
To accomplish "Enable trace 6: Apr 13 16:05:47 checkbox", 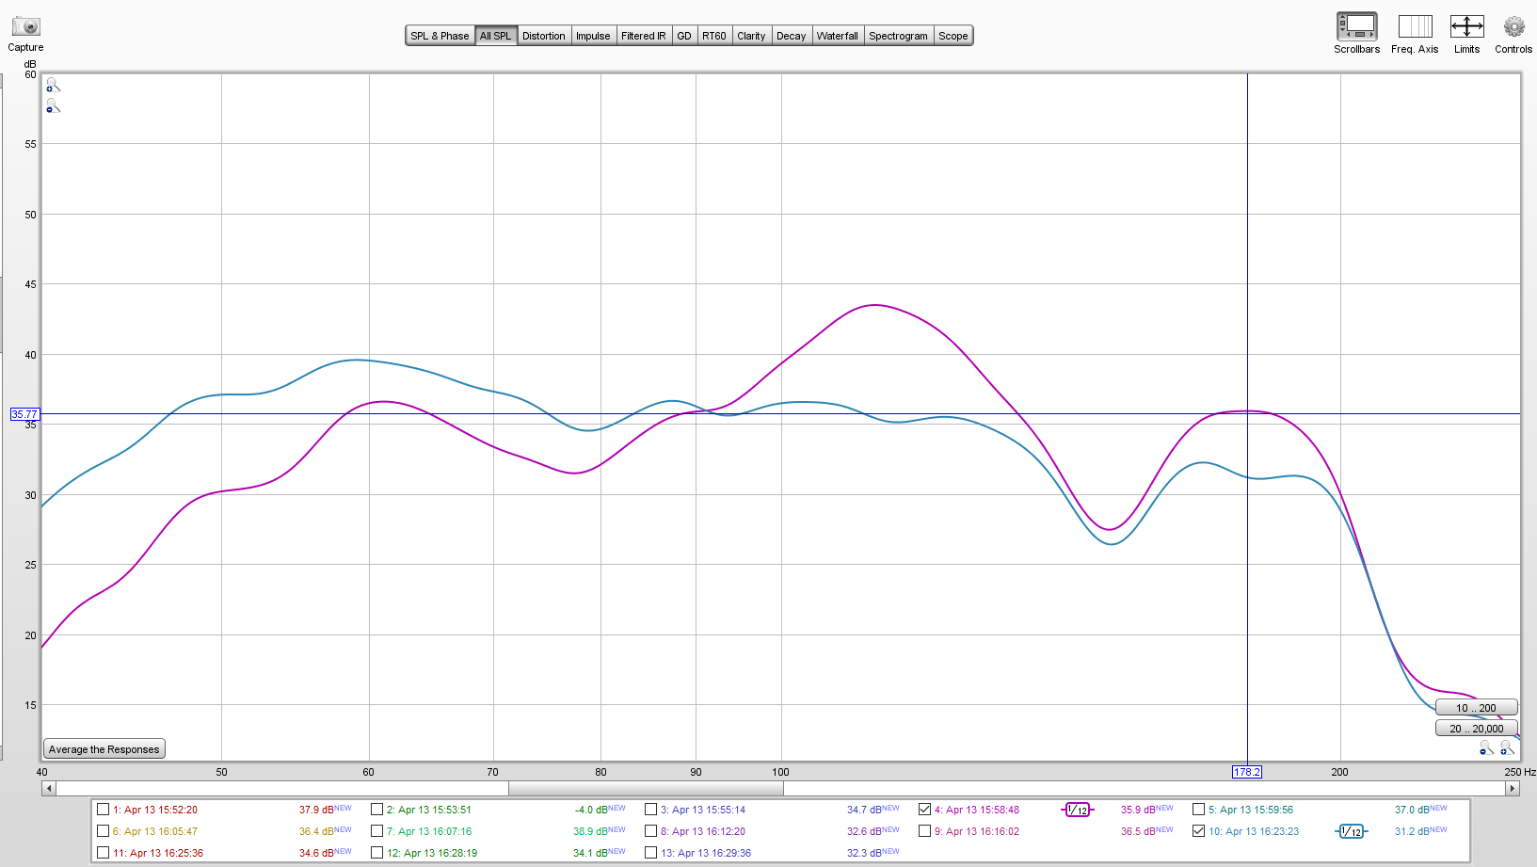I will click(x=104, y=831).
